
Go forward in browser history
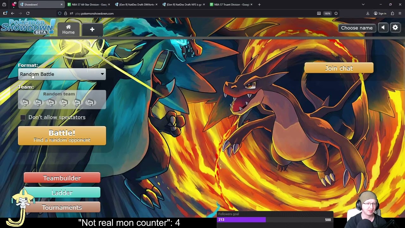click(x=20, y=13)
